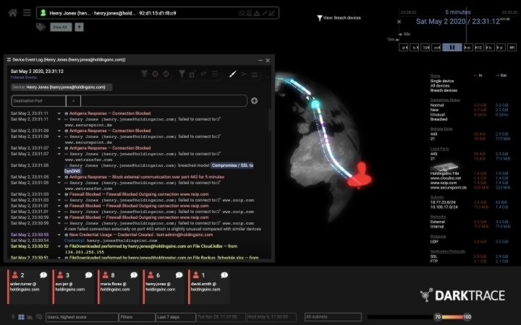Image resolution: width=521 pixels, height=325 pixels.
Task: Click the tags icon beside View All
Action: click(x=41, y=27)
